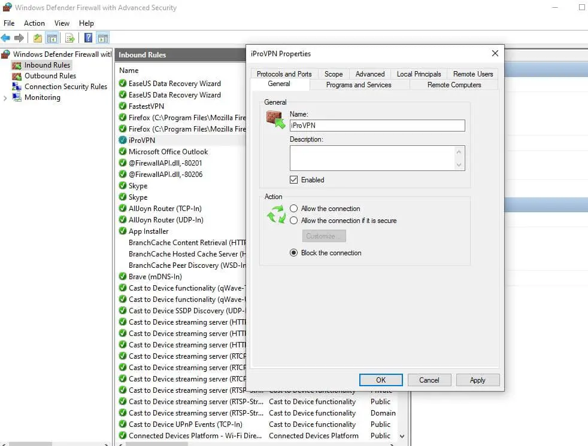Click the Apply button
Viewport: 588px width, 446px height.
coord(477,380)
